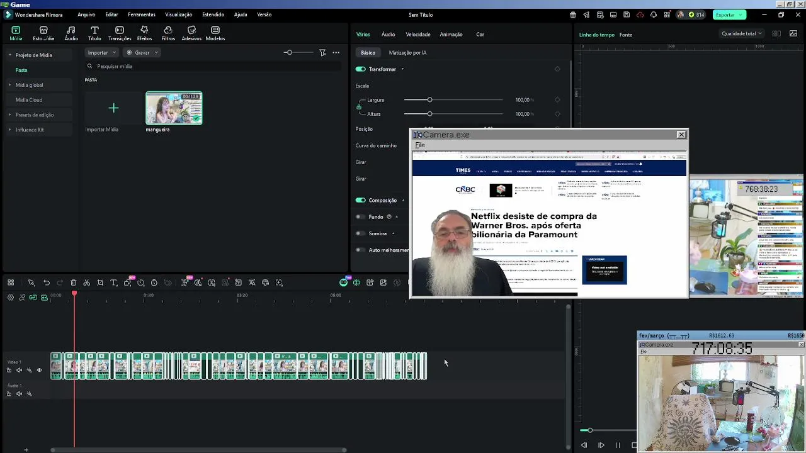Click the preview scope waveform icon
The image size is (806, 453).
[793, 34]
